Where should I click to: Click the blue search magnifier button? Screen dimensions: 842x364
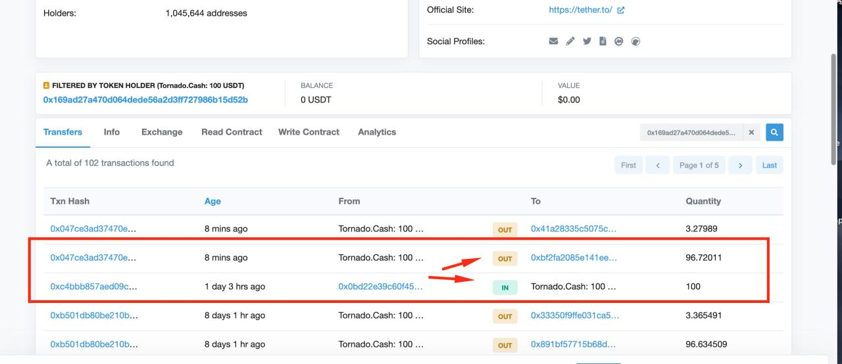tap(774, 133)
